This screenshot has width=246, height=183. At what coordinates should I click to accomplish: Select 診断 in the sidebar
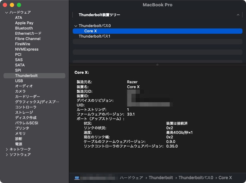[x=19, y=139]
